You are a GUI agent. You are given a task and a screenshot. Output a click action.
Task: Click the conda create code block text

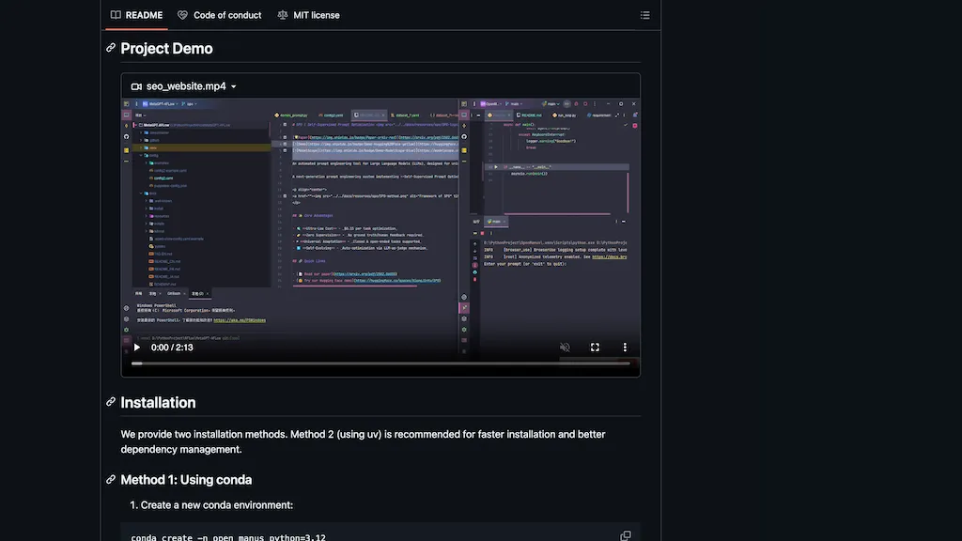tap(228, 537)
